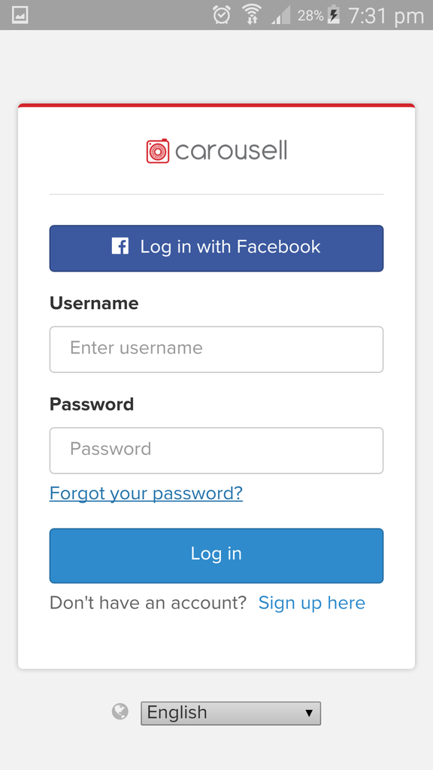Open the Forgot your password link
This screenshot has width=433, height=770.
click(x=147, y=493)
